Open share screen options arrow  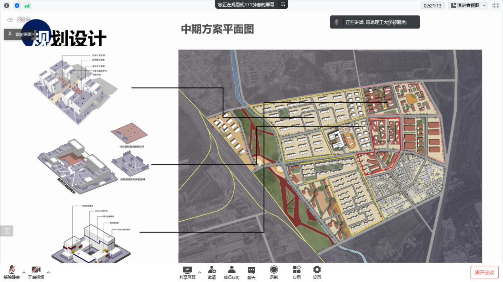click(199, 272)
